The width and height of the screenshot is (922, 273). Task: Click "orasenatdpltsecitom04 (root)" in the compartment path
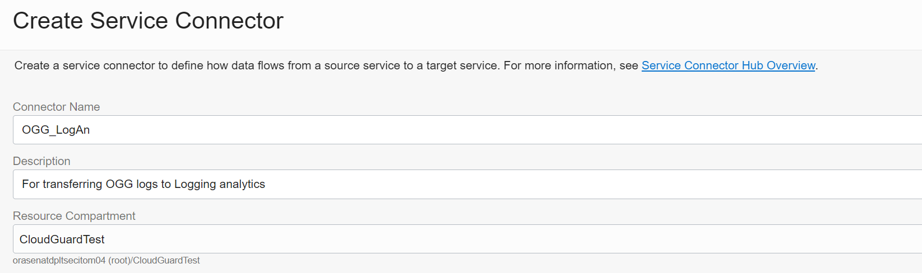(x=71, y=261)
